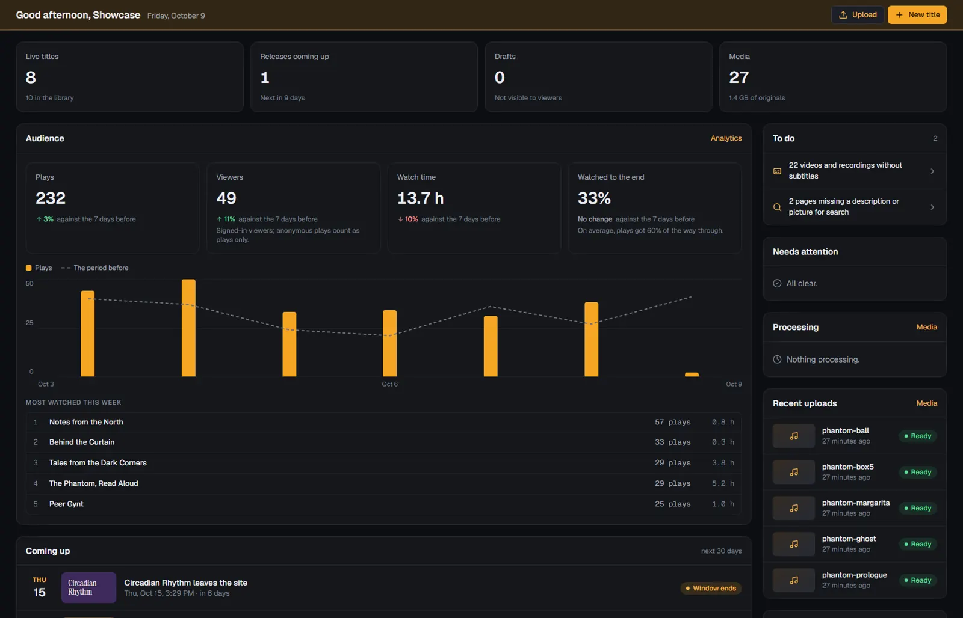This screenshot has height=618, width=963.
Task: Click the Watched to the end card
Action: (x=655, y=208)
